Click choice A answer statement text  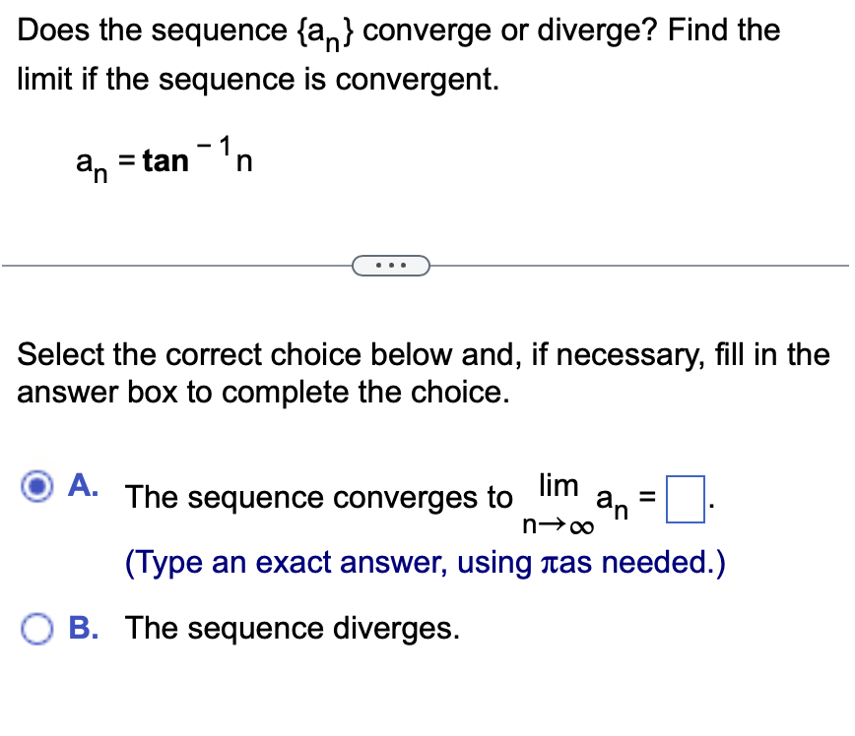pos(315,498)
